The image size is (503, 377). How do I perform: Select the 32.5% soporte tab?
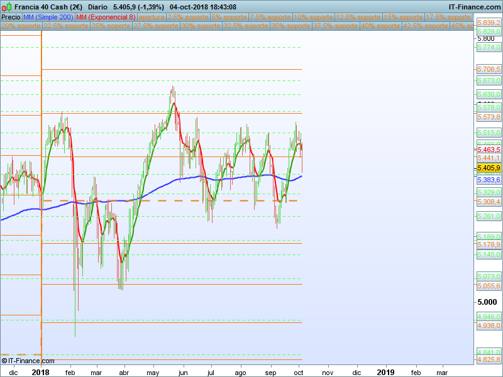pos(245,26)
